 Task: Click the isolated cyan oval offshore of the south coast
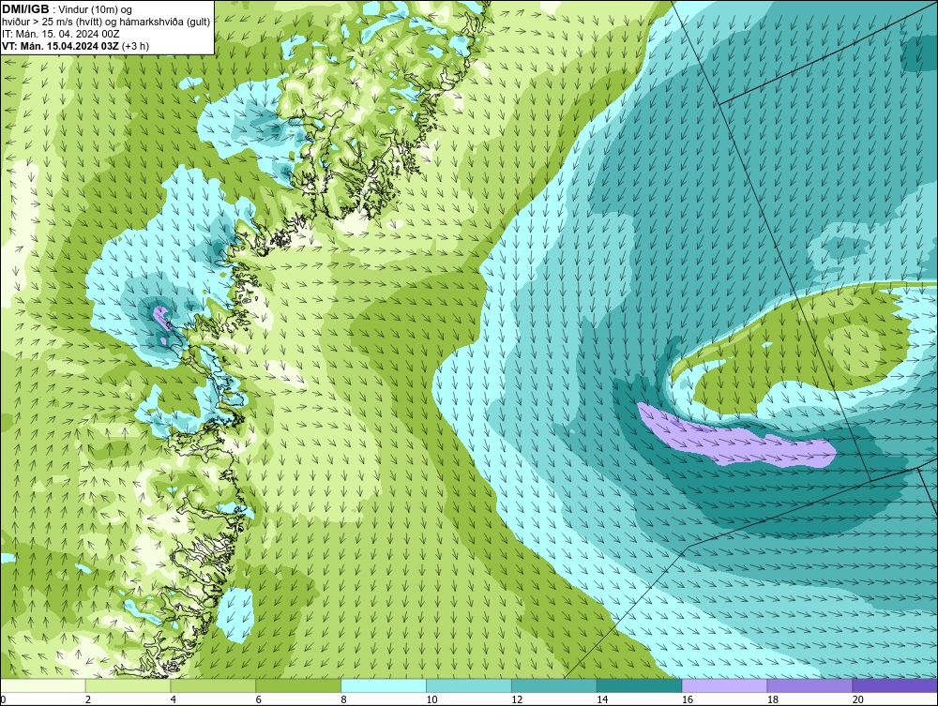234,614
